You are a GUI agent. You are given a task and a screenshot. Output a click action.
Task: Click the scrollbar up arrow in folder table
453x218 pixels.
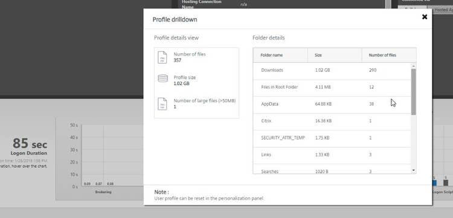(x=413, y=66)
